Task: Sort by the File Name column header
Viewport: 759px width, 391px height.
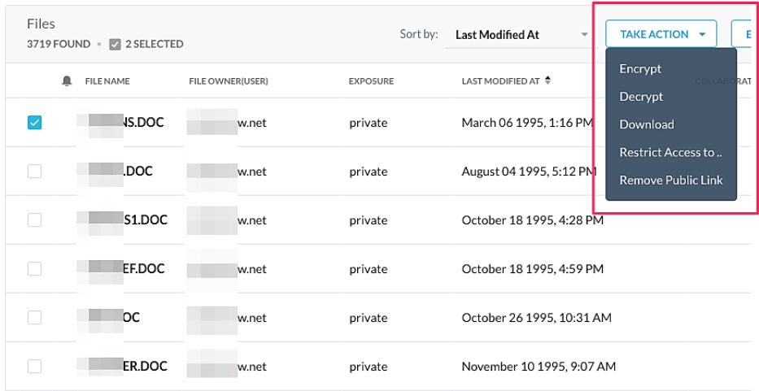Action: click(x=107, y=81)
